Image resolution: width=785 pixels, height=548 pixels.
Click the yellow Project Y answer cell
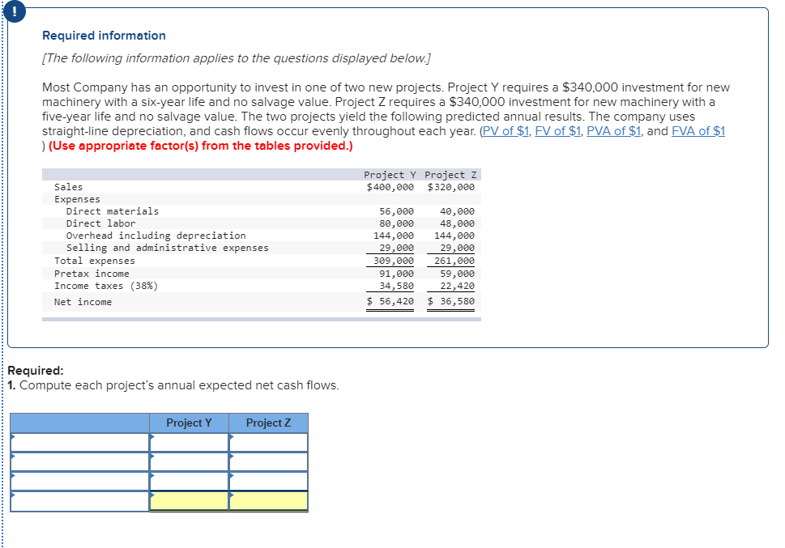click(x=188, y=501)
